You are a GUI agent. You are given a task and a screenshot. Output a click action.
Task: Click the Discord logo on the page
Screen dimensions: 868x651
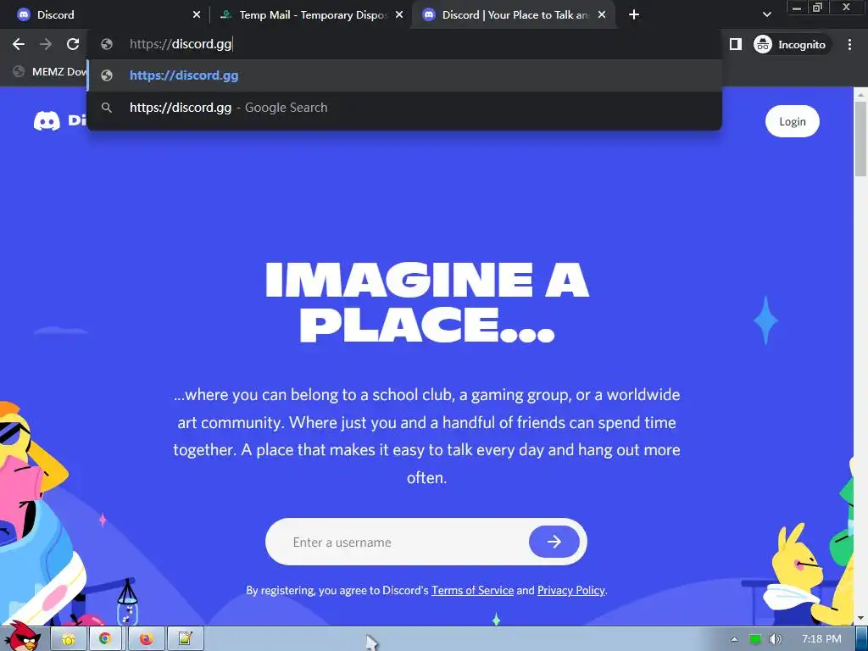[59, 120]
